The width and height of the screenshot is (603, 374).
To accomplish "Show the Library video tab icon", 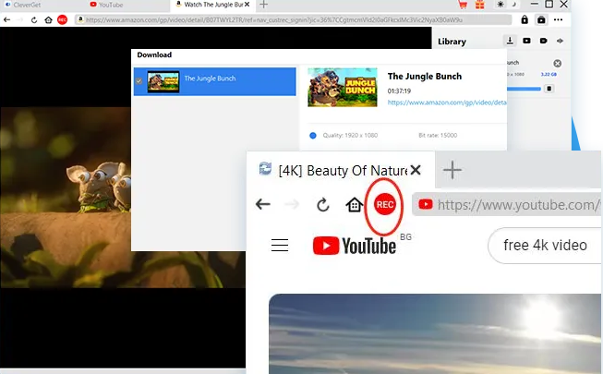I will pyautogui.click(x=526, y=41).
